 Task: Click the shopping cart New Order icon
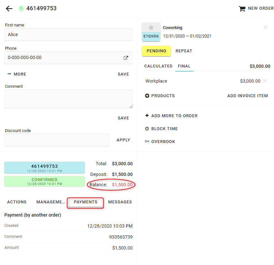click(x=242, y=9)
